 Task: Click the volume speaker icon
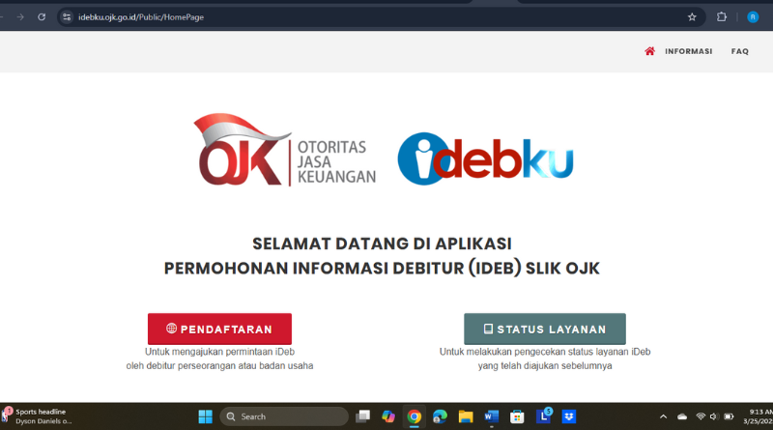coord(714,416)
